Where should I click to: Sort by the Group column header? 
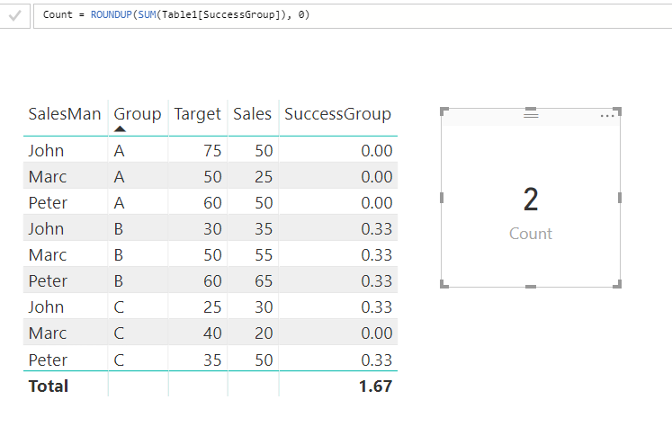coord(138,114)
